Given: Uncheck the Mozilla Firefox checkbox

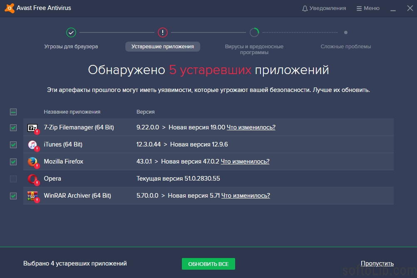Looking at the screenshot, I should click(x=13, y=162).
